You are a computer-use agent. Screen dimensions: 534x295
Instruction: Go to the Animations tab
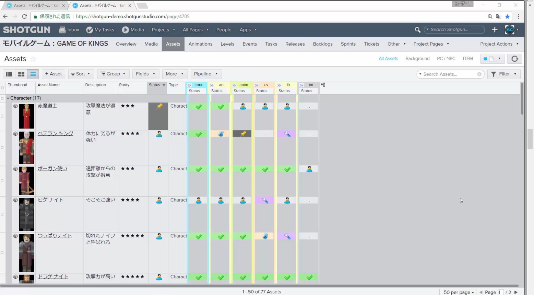(200, 44)
